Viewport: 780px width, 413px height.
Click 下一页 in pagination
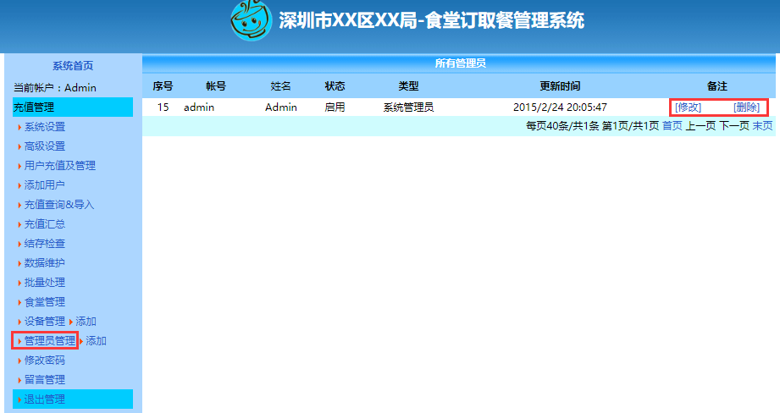[733, 126]
